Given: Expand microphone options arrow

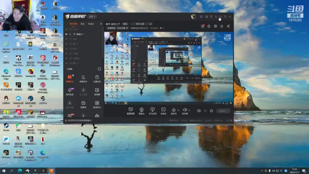Looking at the screenshot, I should (x=178, y=110).
